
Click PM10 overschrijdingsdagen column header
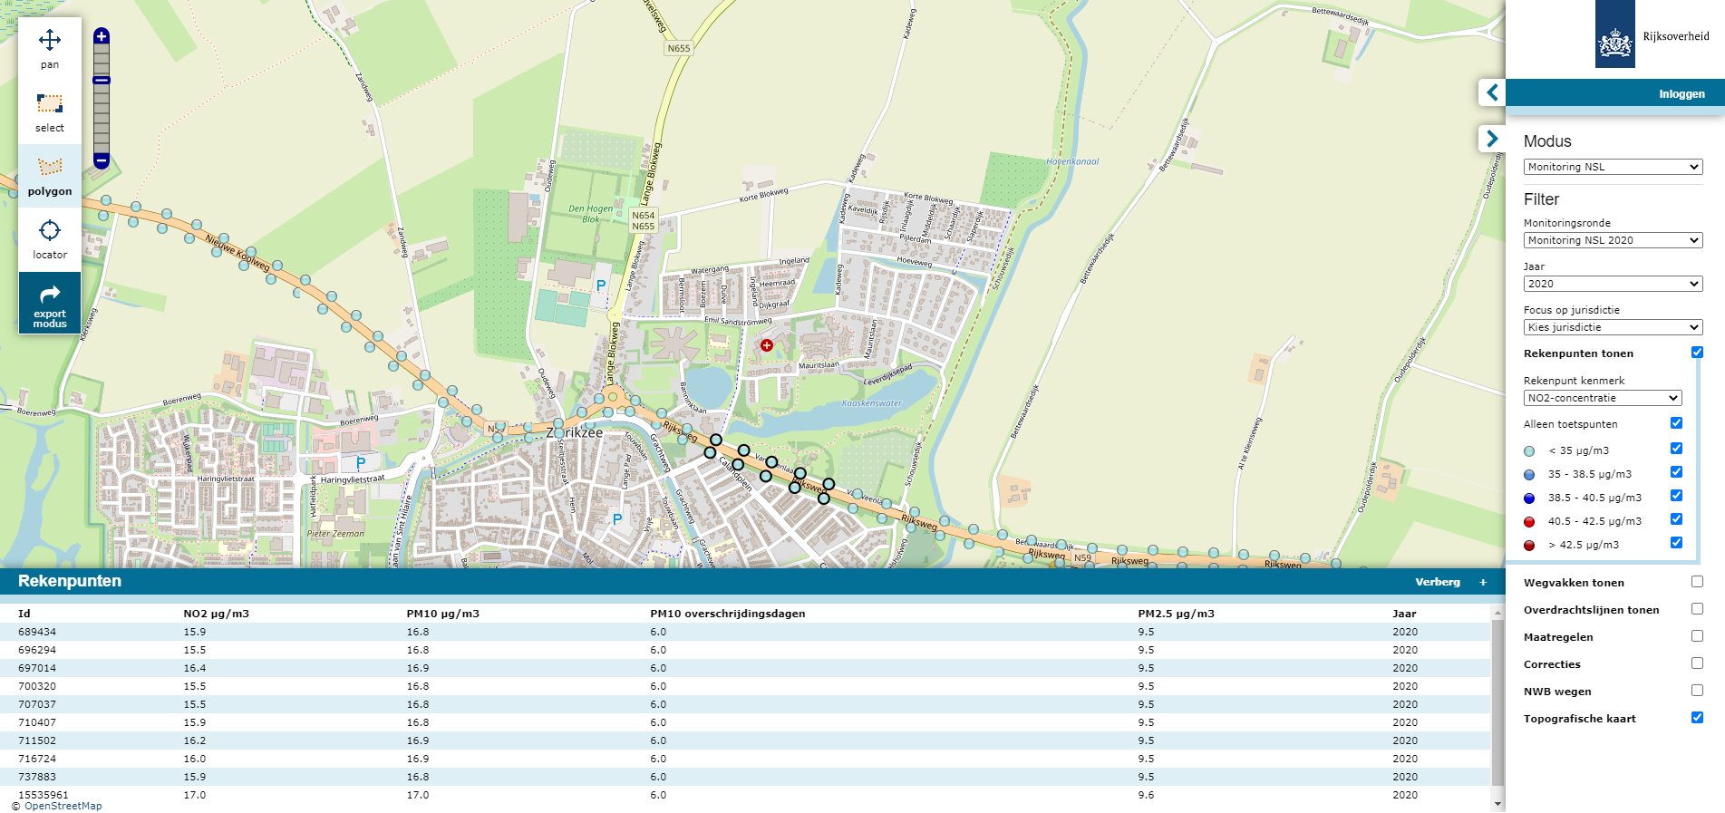[x=727, y=614]
